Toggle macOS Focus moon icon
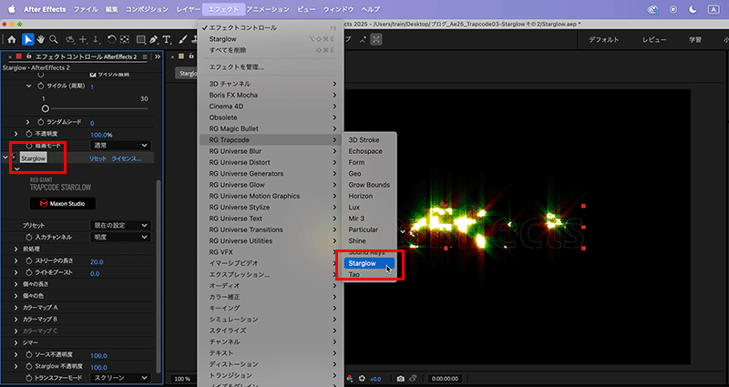Screen dimensions: 729x387 tap(693, 9)
